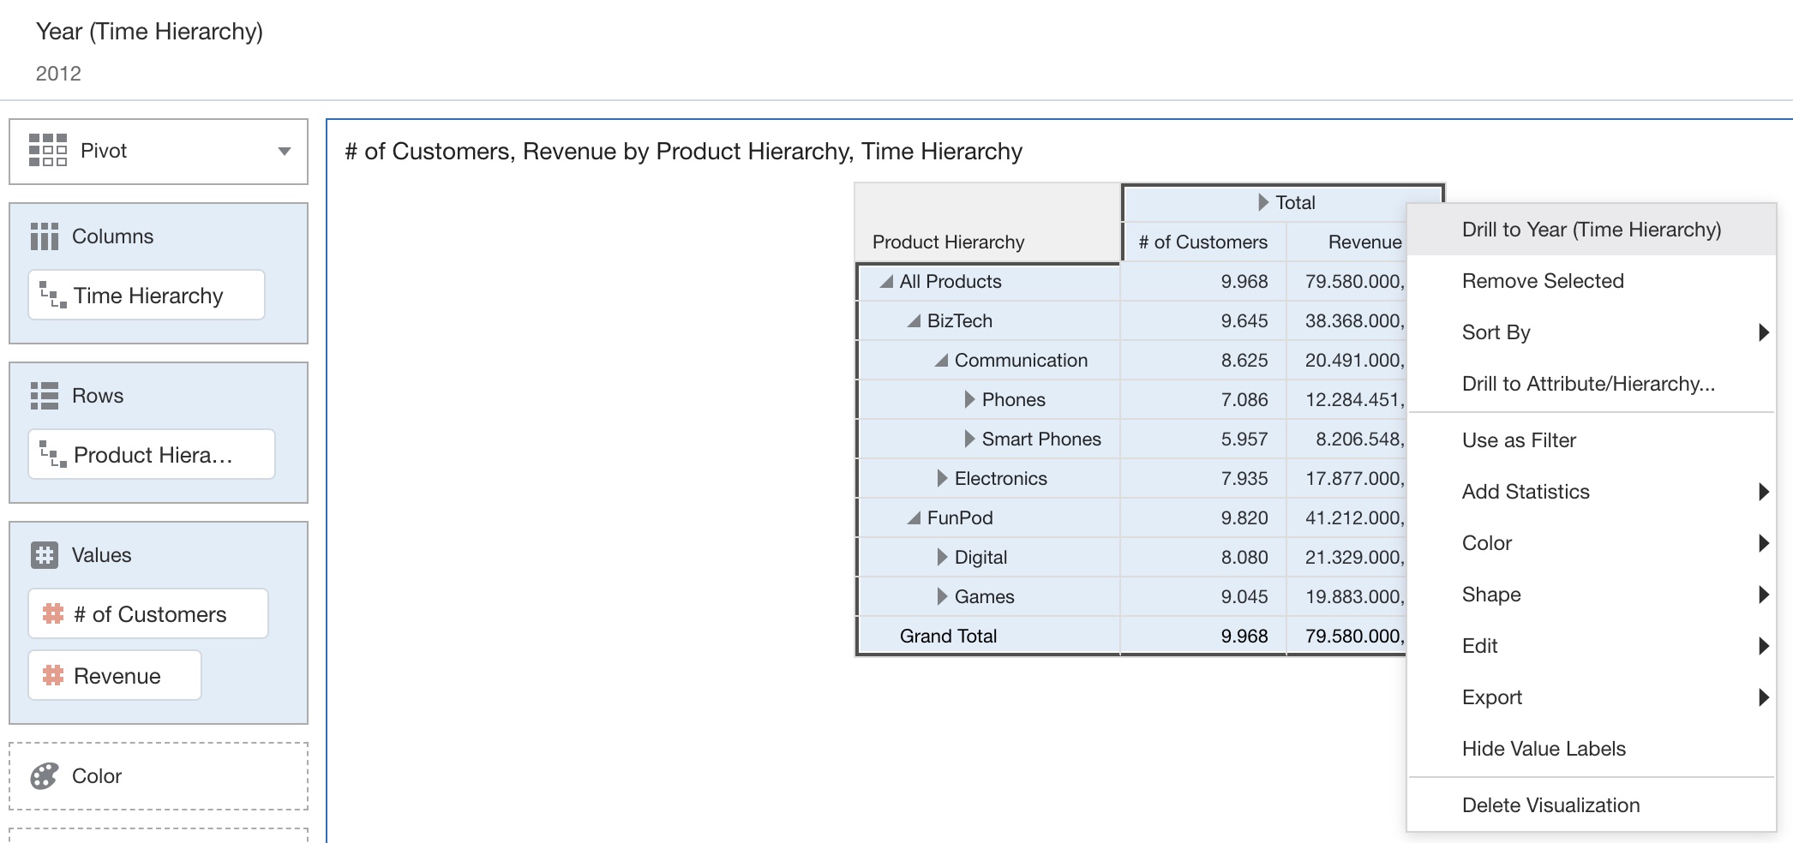
Task: Click Hide Value Labels
Action: pyautogui.click(x=1544, y=748)
